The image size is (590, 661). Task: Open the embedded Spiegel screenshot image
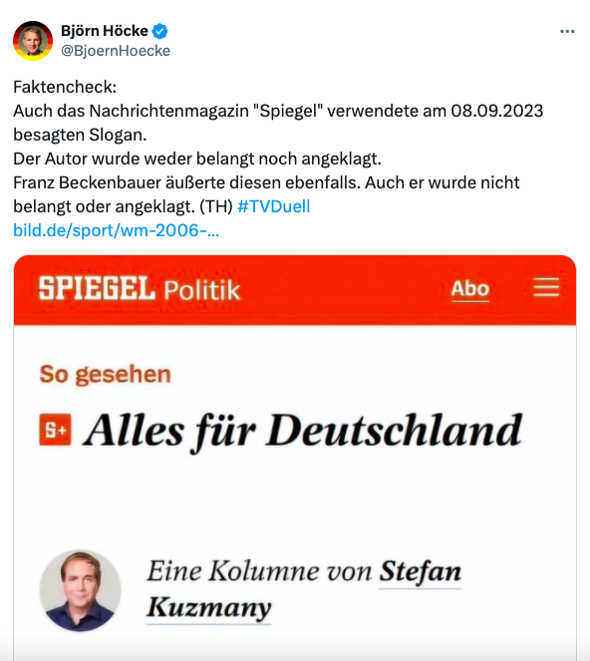[x=295, y=458]
